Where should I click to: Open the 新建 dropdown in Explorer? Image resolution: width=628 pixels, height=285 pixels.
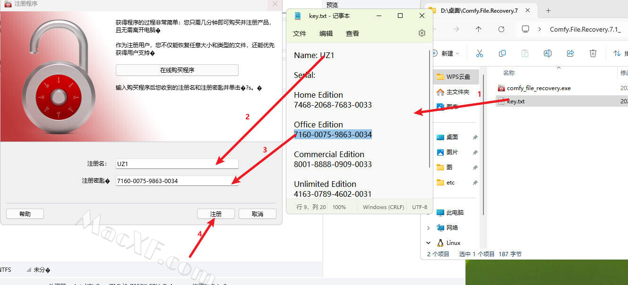point(446,53)
